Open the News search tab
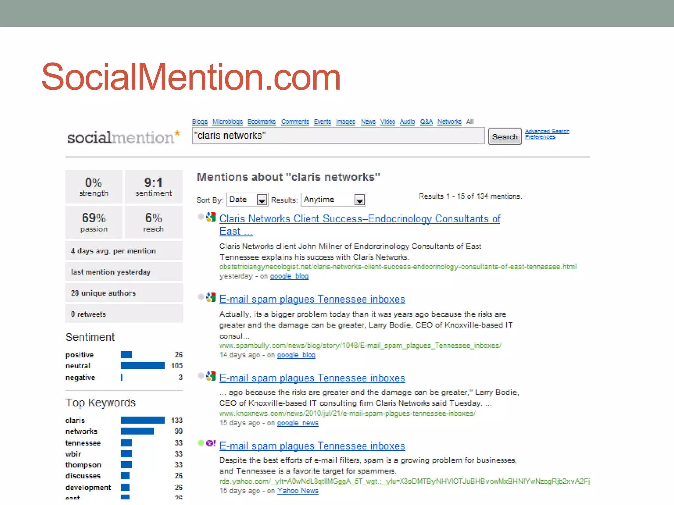The height and width of the screenshot is (505, 674). point(368,122)
